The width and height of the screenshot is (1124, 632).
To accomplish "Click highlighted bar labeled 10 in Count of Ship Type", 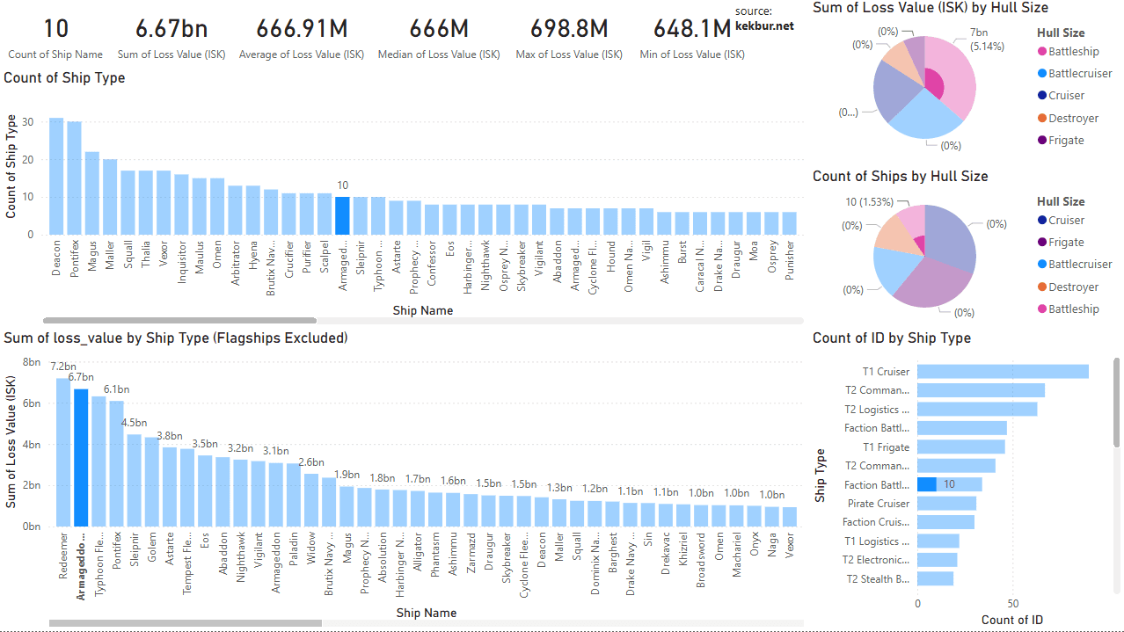I will (x=342, y=215).
